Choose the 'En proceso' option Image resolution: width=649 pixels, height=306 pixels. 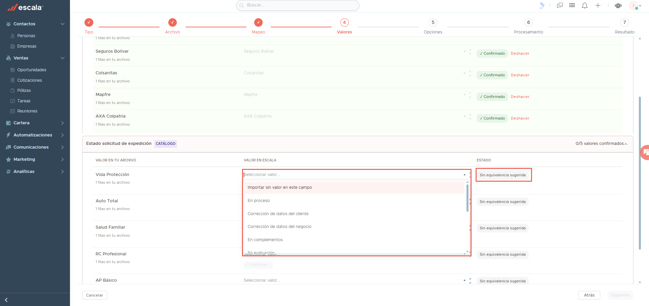pos(354,201)
